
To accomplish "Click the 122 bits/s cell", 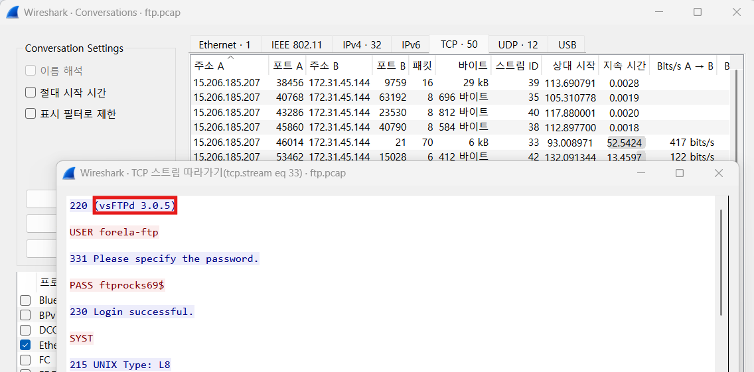I will tap(692, 157).
